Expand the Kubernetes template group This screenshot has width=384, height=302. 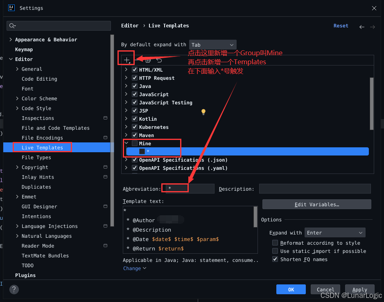click(x=126, y=127)
